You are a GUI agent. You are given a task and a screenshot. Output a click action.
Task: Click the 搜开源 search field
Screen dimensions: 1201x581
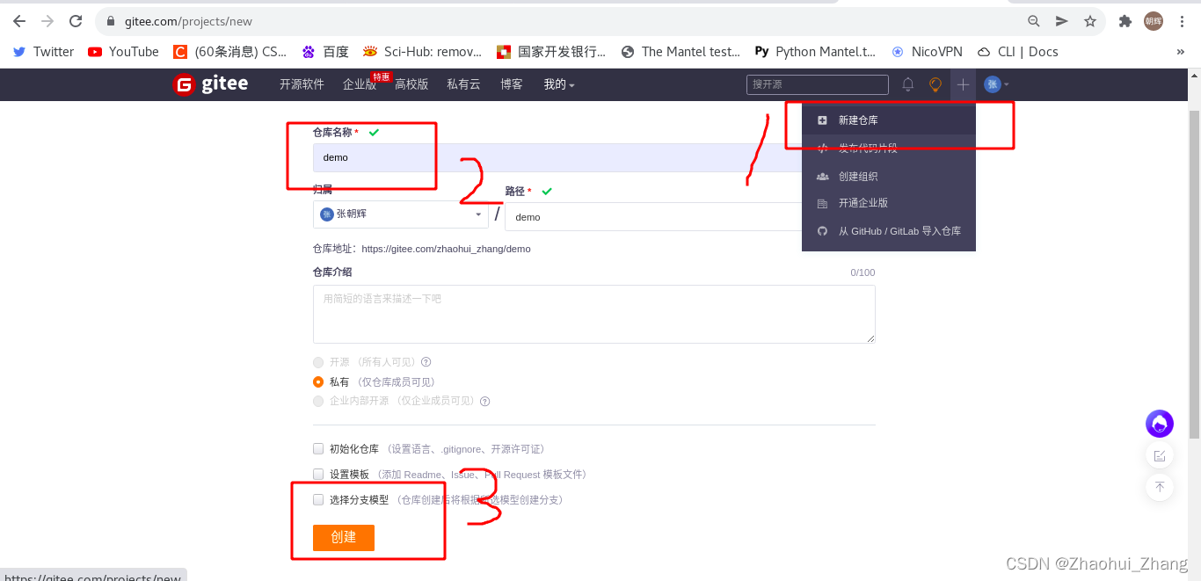coord(818,84)
